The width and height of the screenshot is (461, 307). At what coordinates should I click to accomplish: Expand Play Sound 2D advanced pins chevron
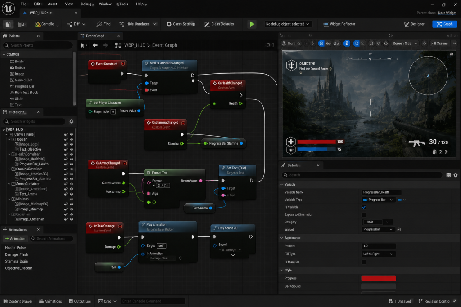pos(233,255)
